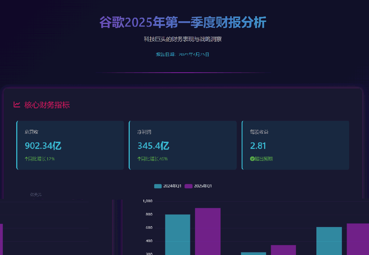Open the 总营收 metric card
Image resolution: width=369 pixels, height=255 pixels.
(70, 145)
